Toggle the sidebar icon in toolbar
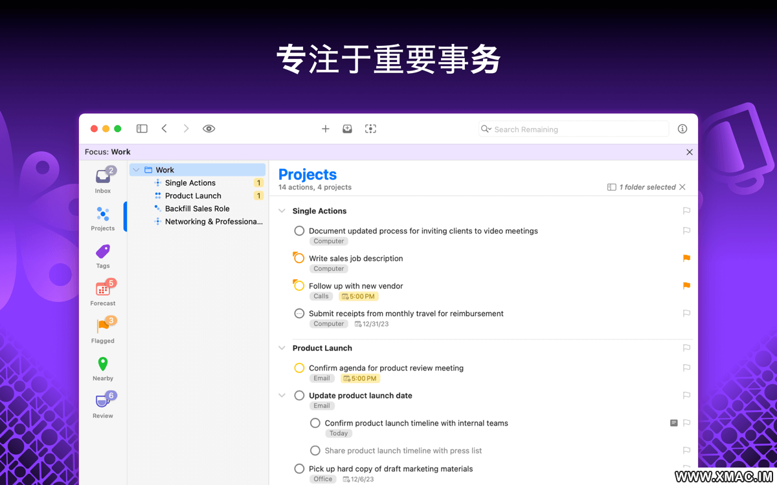777x485 pixels. pos(142,129)
